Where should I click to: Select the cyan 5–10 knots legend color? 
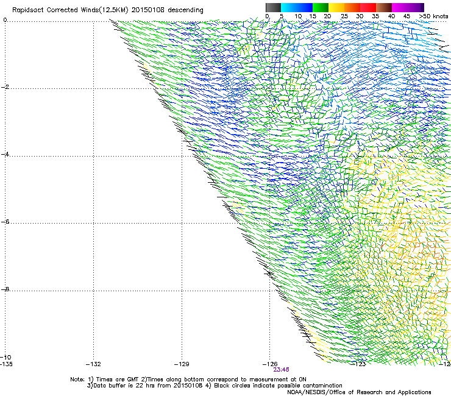(288, 7)
